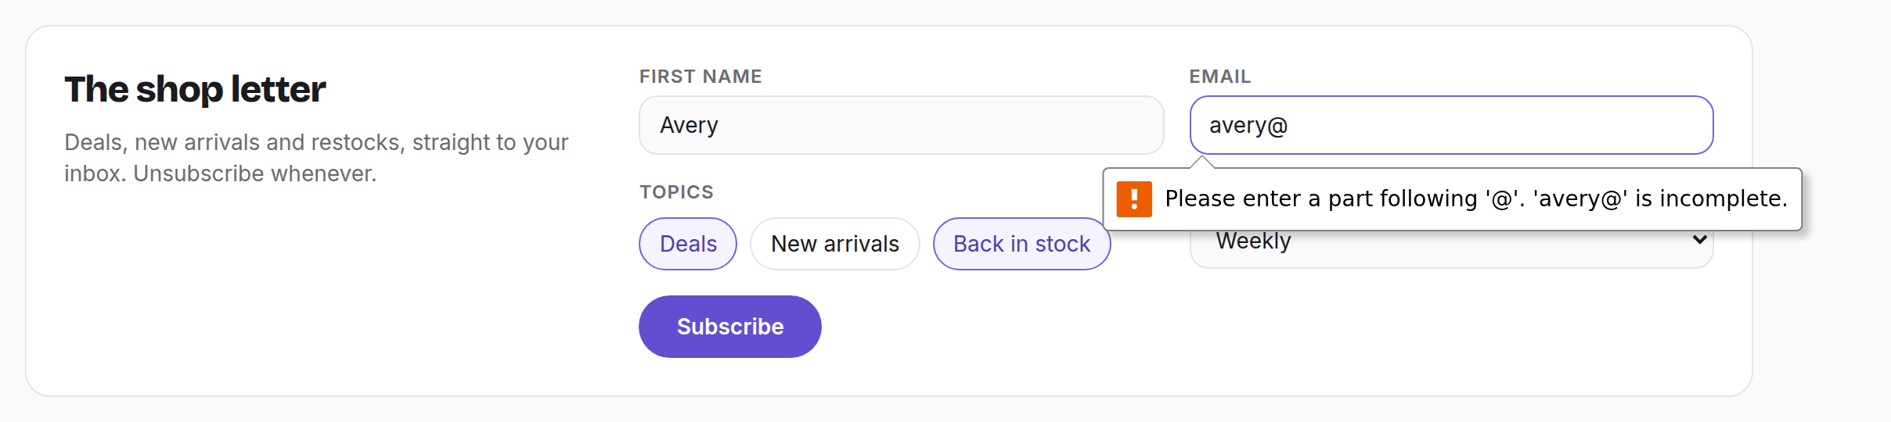Click the EMAIL field label
This screenshot has width=1891, height=422.
coord(1220,77)
